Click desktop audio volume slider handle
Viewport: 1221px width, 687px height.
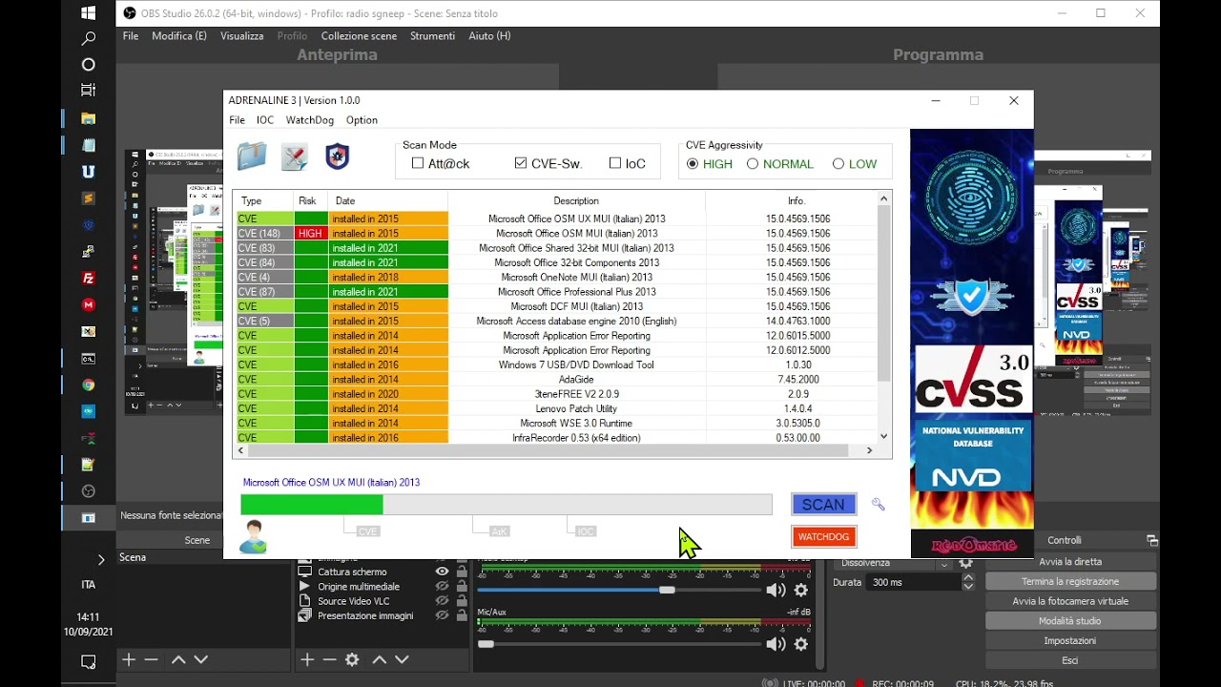pos(667,591)
